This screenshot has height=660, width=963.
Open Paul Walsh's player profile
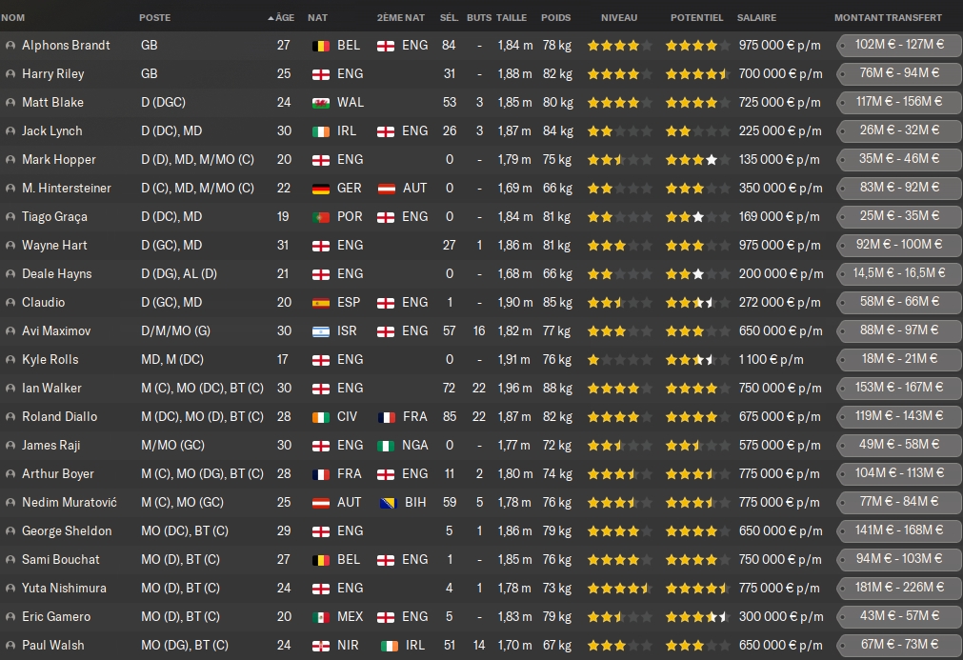click(x=53, y=646)
